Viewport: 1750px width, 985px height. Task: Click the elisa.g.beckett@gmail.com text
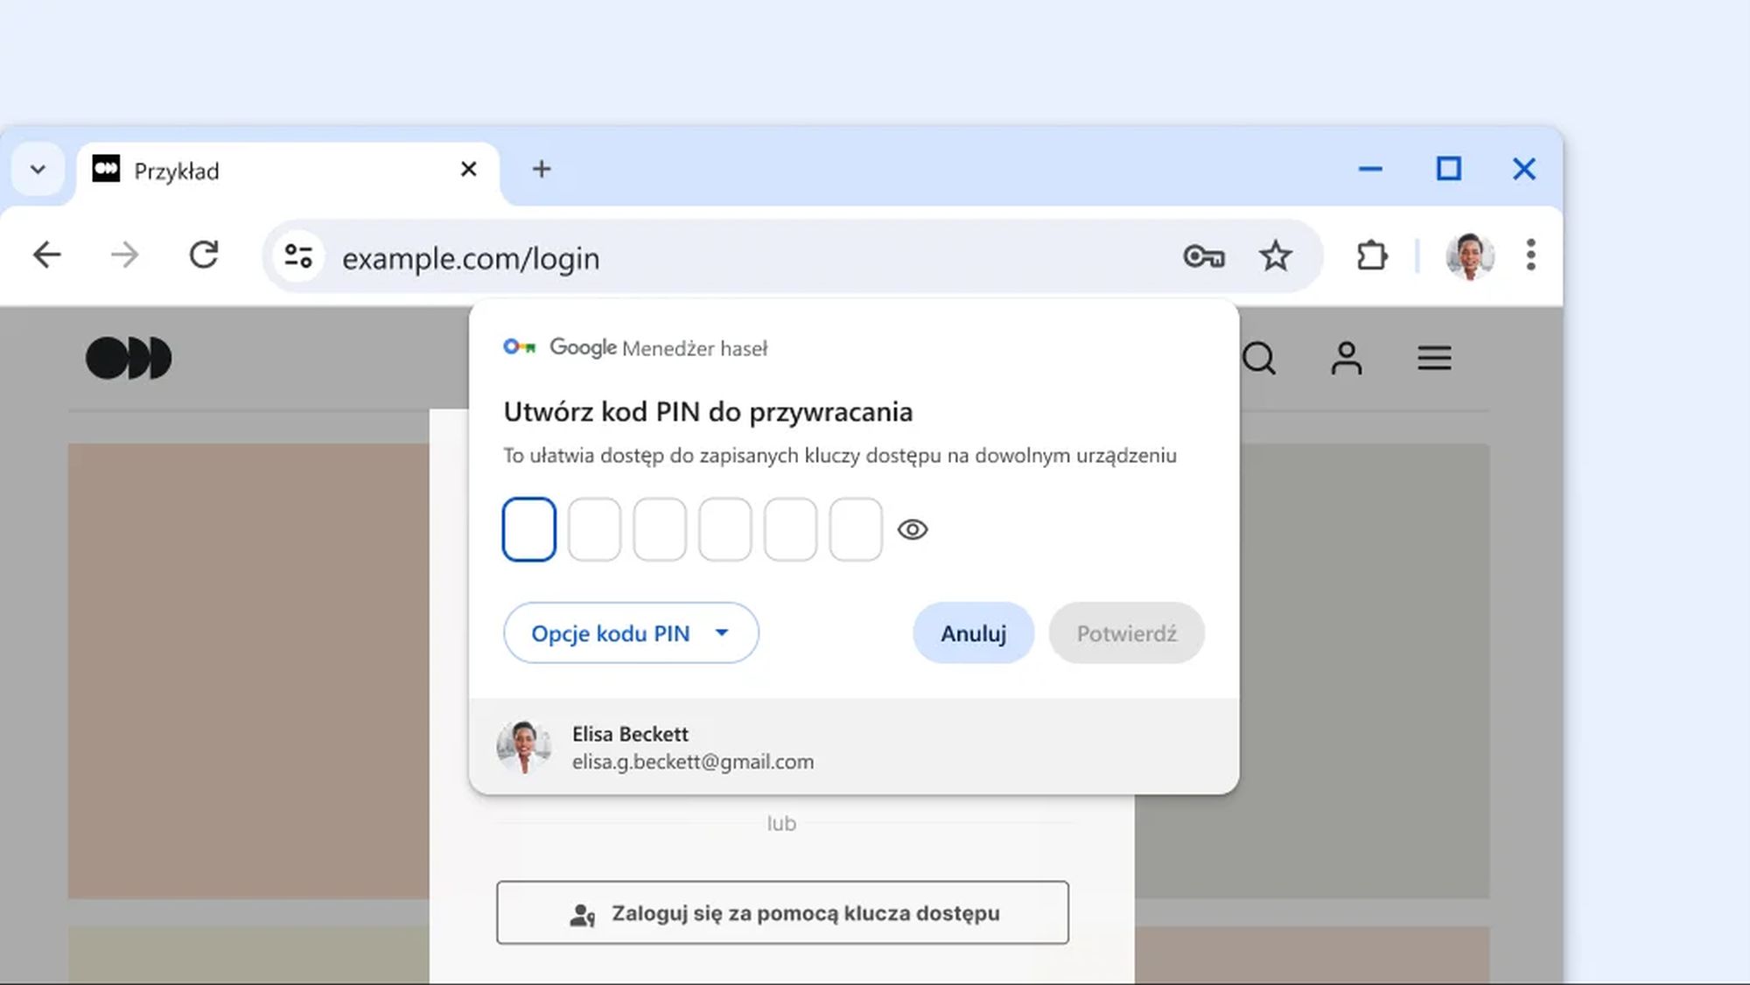coord(693,762)
